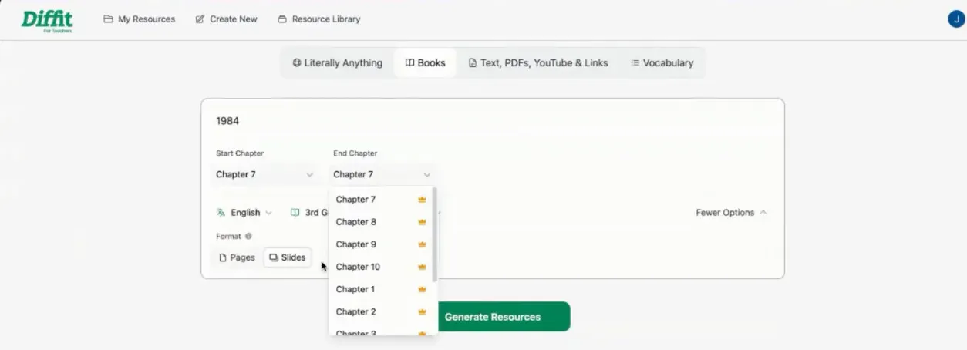967x350 pixels.
Task: Choose Chapter 7 from the list
Action: [x=381, y=200]
